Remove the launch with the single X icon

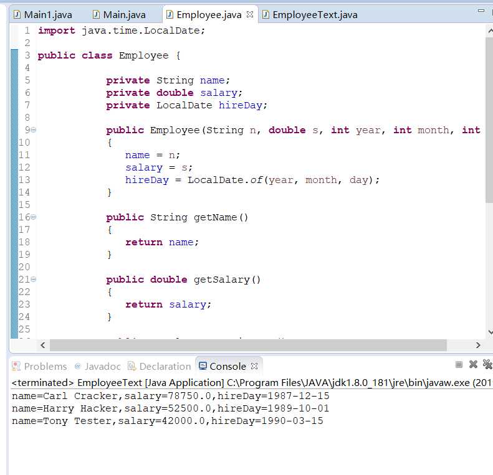tap(473, 364)
